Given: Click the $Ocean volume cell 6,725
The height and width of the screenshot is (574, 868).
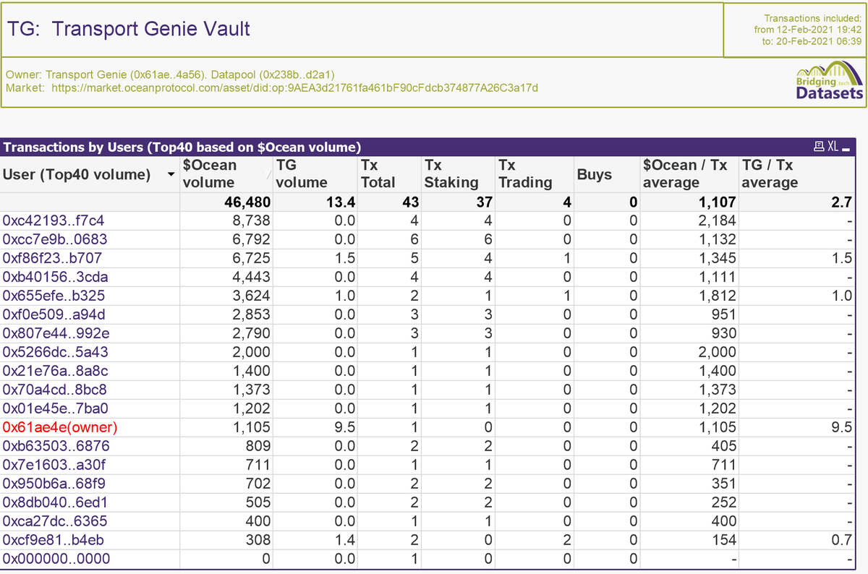Looking at the screenshot, I should pos(251,257).
